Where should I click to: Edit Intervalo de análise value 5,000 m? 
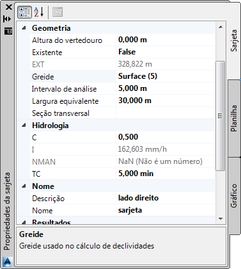166,88
